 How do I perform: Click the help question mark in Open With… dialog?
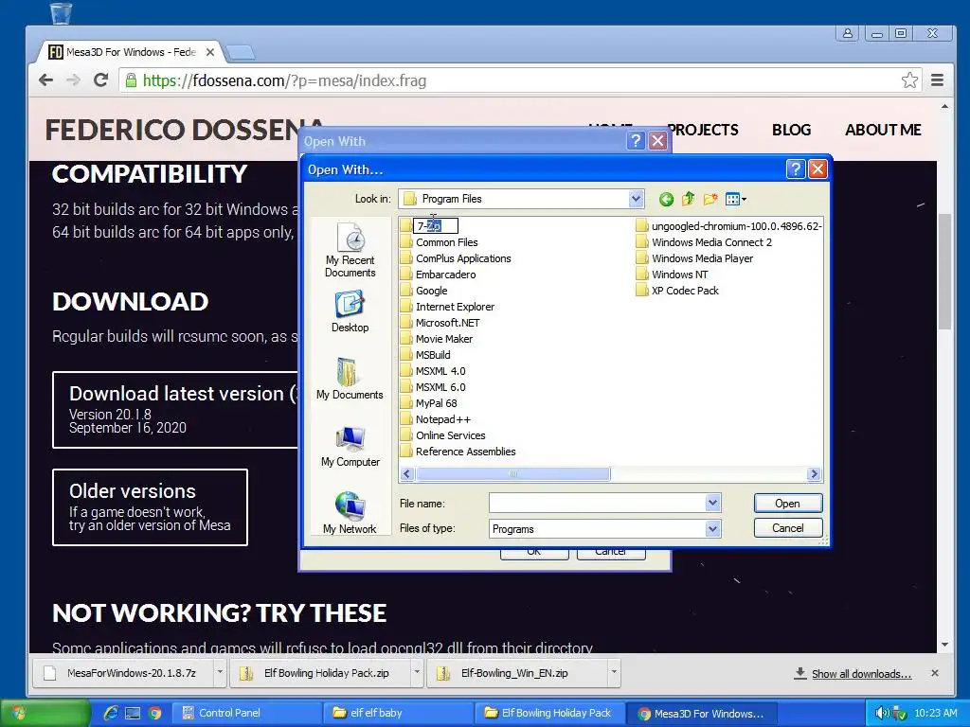(796, 168)
